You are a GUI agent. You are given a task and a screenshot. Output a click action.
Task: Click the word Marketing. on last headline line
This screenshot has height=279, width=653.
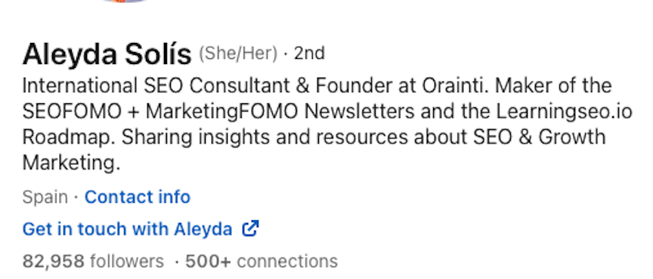pyautogui.click(x=71, y=163)
